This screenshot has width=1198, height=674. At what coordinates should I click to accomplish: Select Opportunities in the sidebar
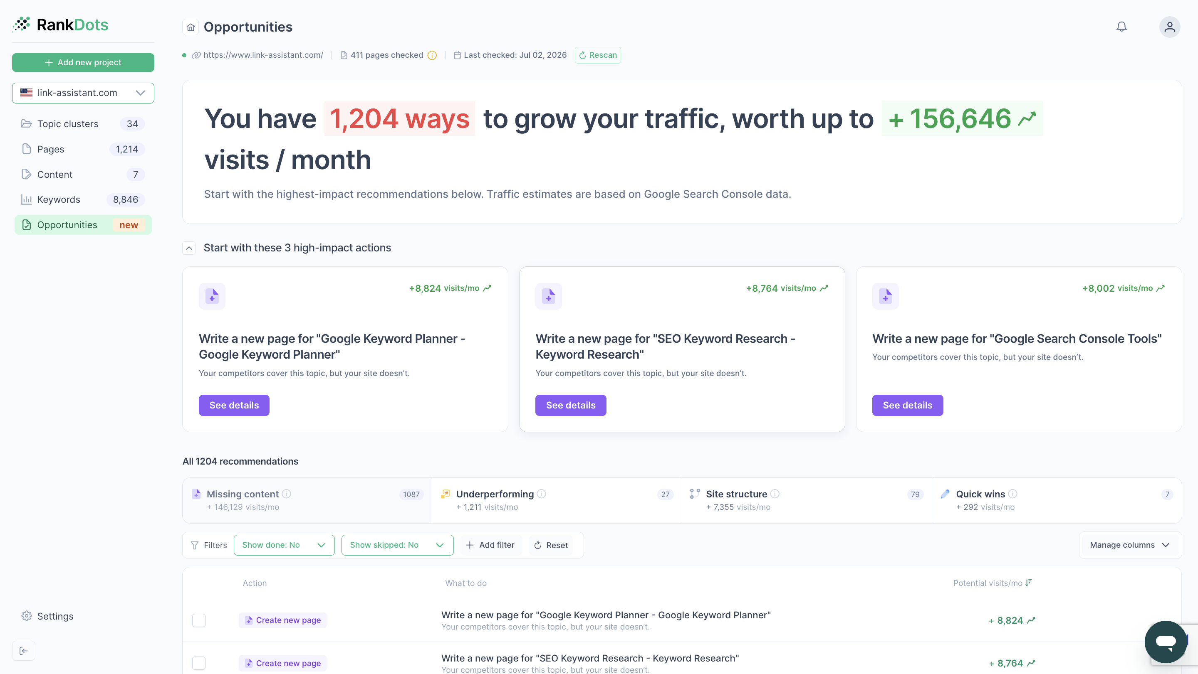(x=83, y=225)
